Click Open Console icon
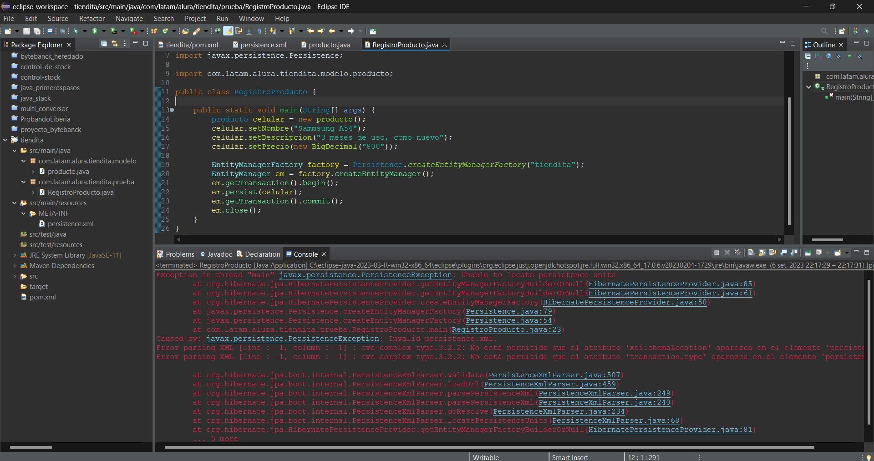Image resolution: width=874 pixels, height=461 pixels. click(x=837, y=253)
